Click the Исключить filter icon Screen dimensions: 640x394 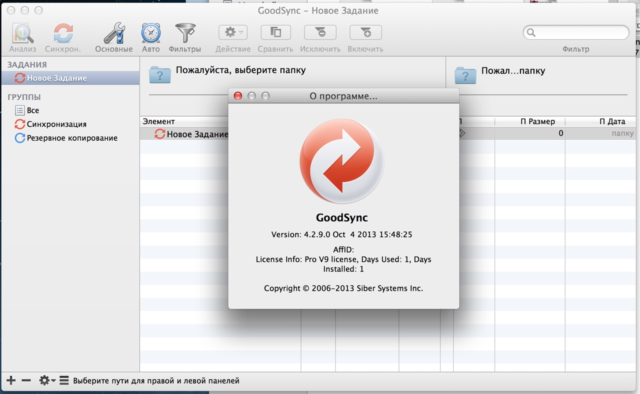click(x=320, y=32)
